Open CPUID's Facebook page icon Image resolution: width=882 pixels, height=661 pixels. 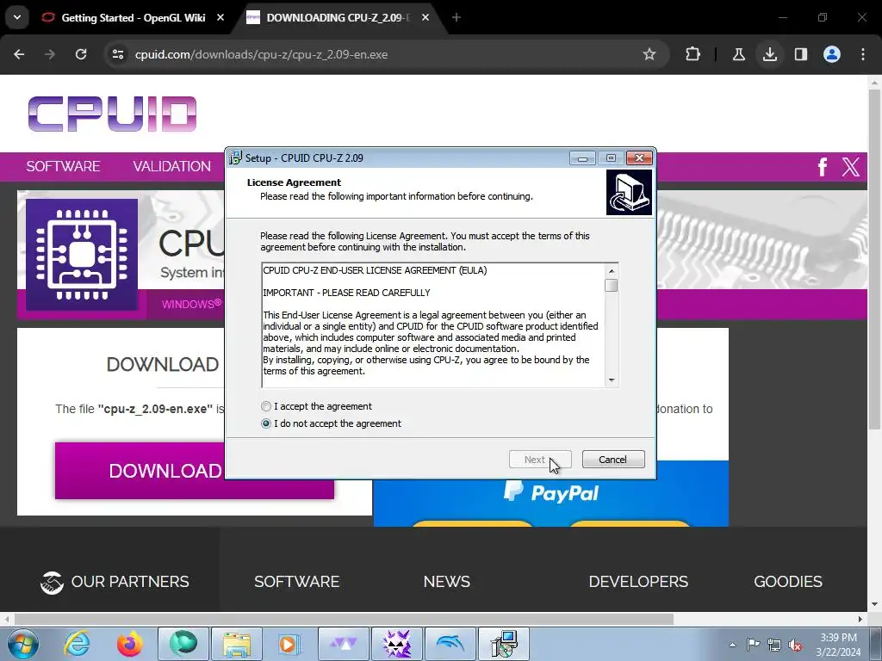coord(823,167)
